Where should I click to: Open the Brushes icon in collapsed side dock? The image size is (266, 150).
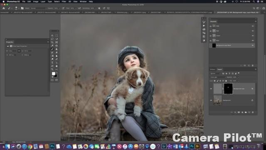pos(204,22)
